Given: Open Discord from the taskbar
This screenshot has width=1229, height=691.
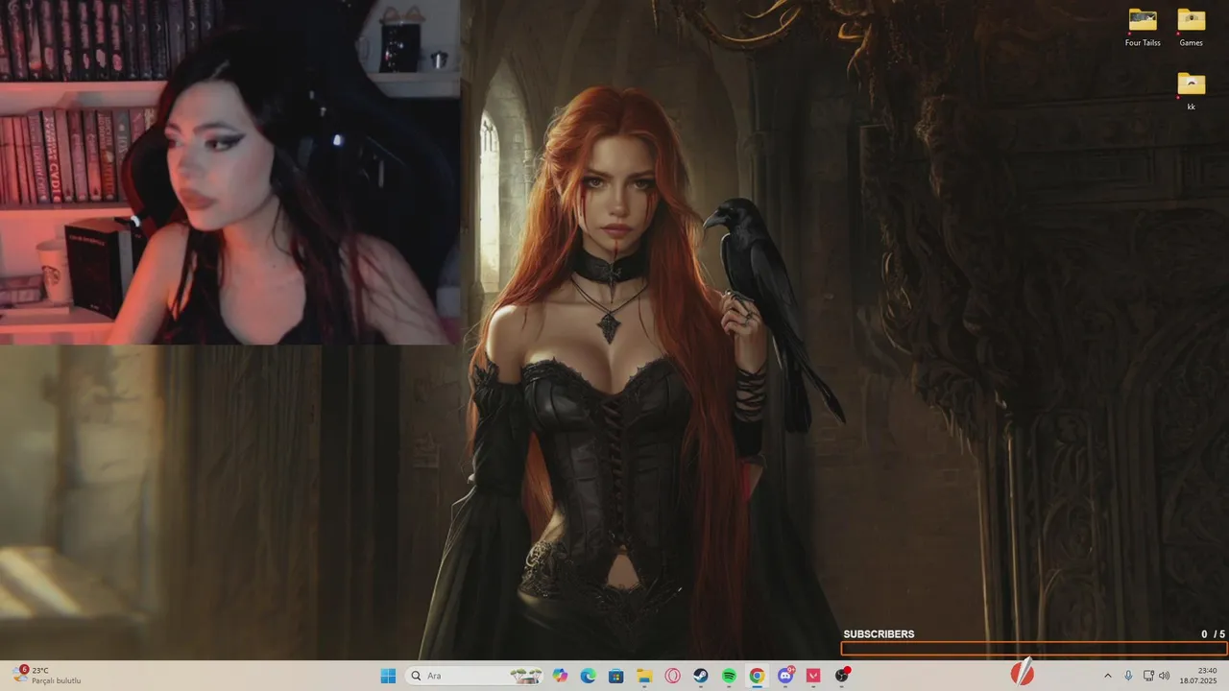Looking at the screenshot, I should [785, 676].
